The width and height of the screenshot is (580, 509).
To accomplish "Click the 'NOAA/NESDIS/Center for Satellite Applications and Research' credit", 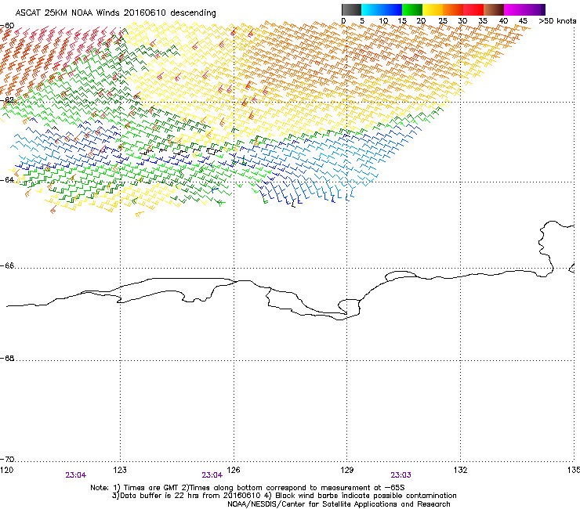I will (x=339, y=504).
